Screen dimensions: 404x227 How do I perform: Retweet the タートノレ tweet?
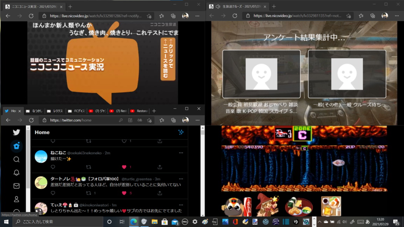pyautogui.click(x=89, y=193)
